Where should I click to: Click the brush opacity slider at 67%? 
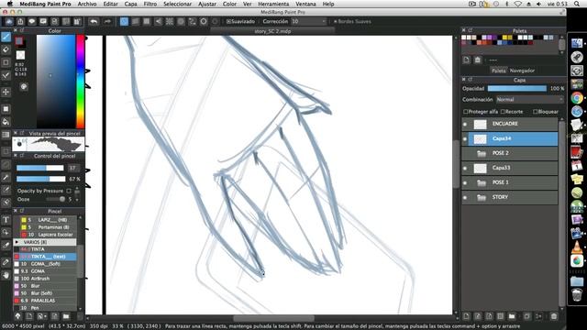point(41,179)
